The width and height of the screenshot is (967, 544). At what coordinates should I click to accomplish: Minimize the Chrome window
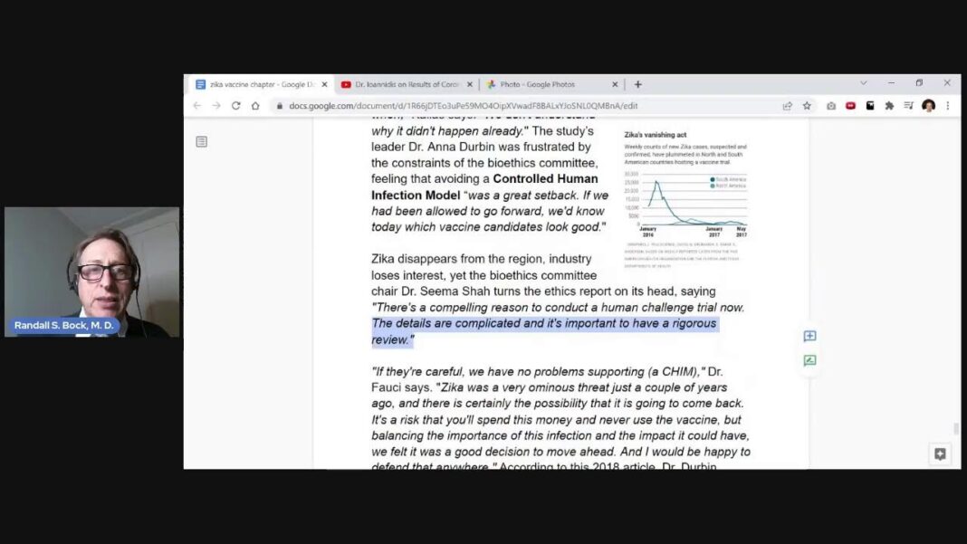891,82
